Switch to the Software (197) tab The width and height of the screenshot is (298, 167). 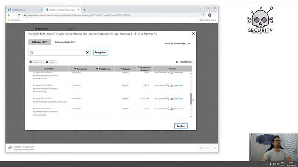pyautogui.click(x=40, y=42)
